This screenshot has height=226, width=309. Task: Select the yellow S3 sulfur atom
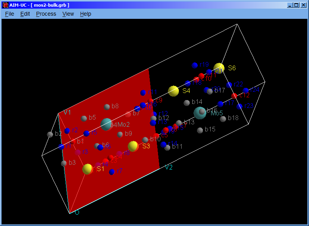pyautogui.click(x=133, y=146)
